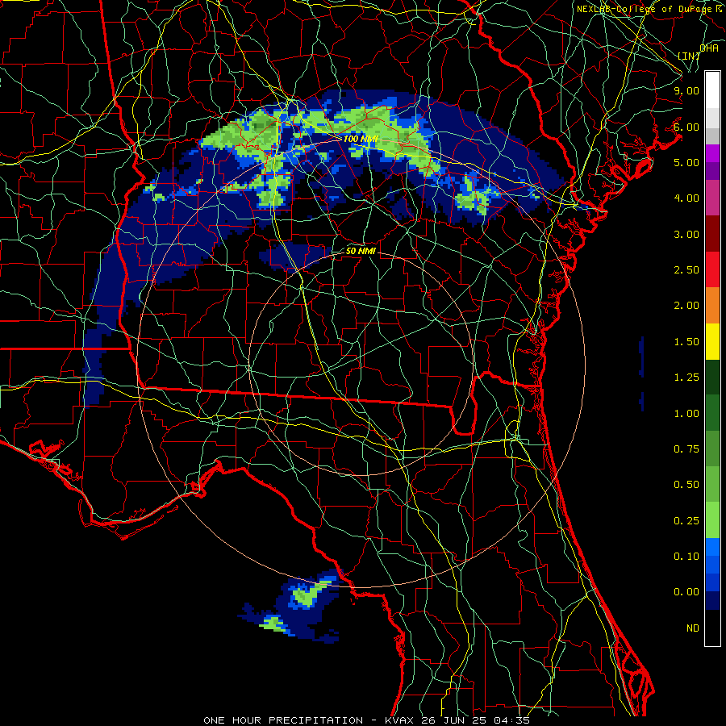726x726 pixels.
Task: Click the "[IN]" units label
Action: click(689, 56)
